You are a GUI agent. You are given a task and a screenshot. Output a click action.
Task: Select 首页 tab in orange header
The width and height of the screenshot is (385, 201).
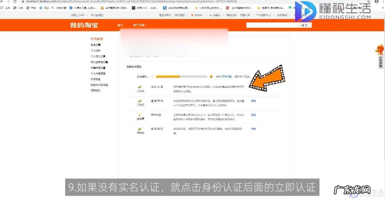pos(120,25)
